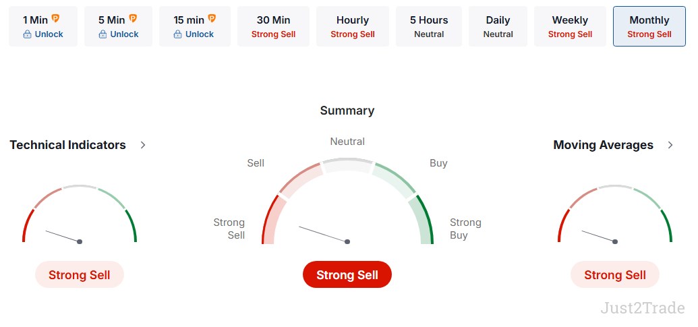Click the pro badge icon on 1 Min
698x327 pixels.
click(x=55, y=19)
